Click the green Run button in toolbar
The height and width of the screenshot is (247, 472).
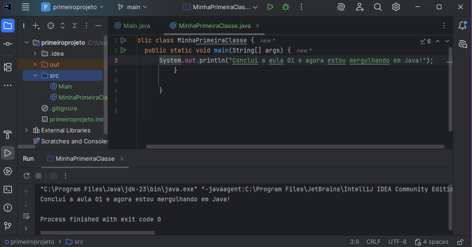pyautogui.click(x=270, y=7)
